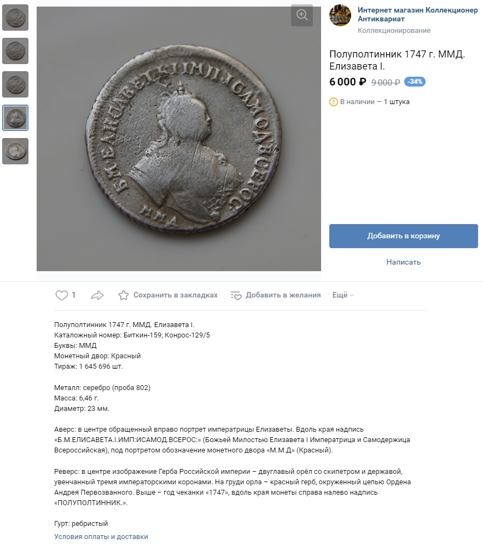Screen dimensions: 483x544
Task: Like the item with heart icon
Action: point(62,295)
